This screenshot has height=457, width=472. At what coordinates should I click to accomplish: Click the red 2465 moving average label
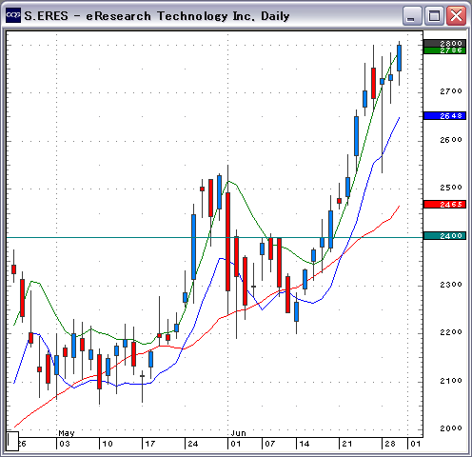(444, 204)
